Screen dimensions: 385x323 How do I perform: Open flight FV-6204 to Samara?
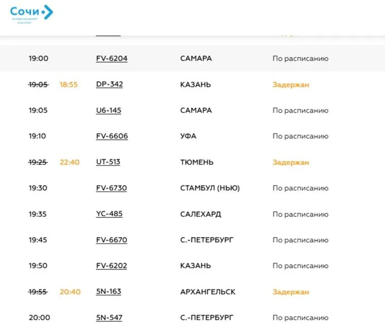[x=111, y=59]
